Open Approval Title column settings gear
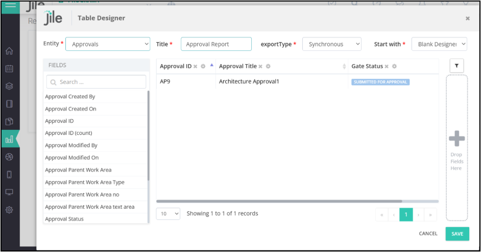This screenshot has height=252, width=481. click(x=268, y=66)
